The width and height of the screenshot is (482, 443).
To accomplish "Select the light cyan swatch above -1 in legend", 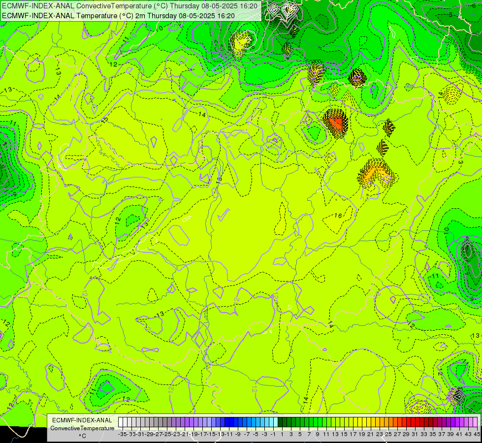I will tap(271, 422).
